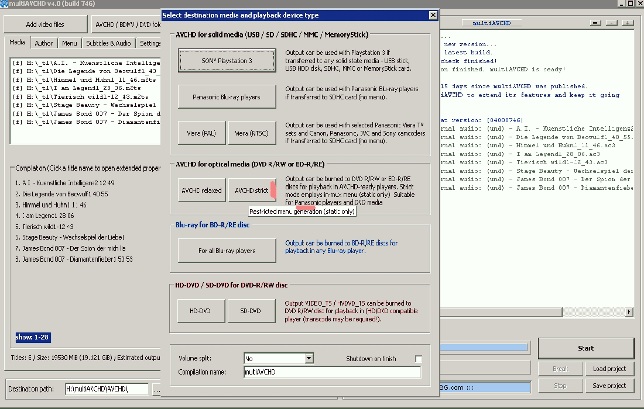The height and width of the screenshot is (409, 644).
Task: Click the '...' destination path browse button
Action: click(x=156, y=389)
